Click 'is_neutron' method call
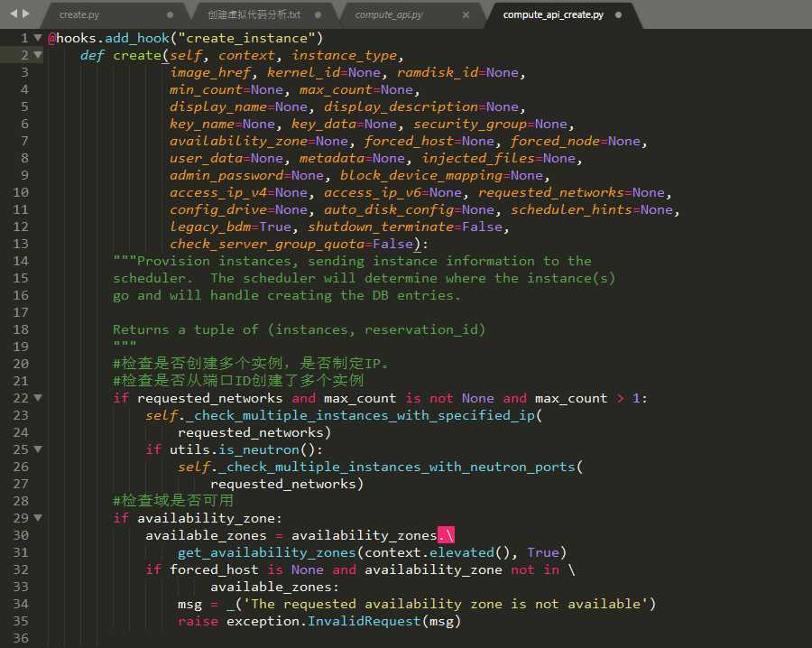The height and width of the screenshot is (648, 812). pyautogui.click(x=259, y=449)
